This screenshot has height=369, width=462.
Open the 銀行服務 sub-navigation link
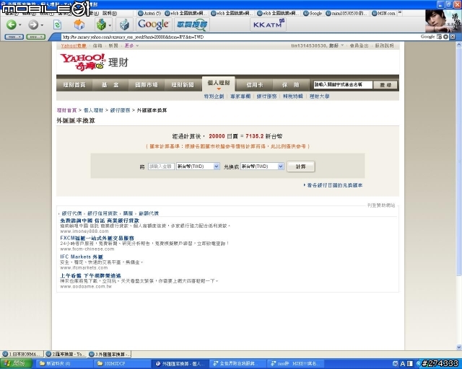[266, 97]
